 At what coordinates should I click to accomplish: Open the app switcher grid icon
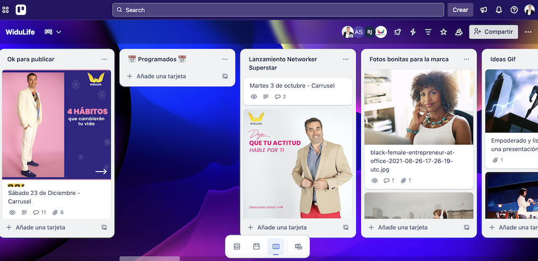5,10
